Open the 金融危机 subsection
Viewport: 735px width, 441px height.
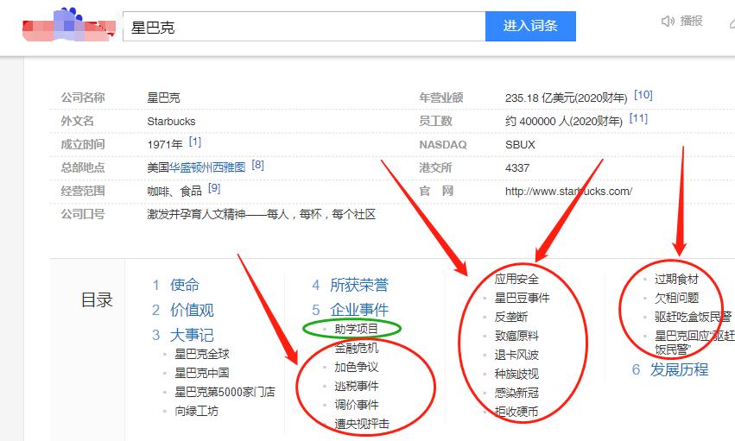point(356,348)
